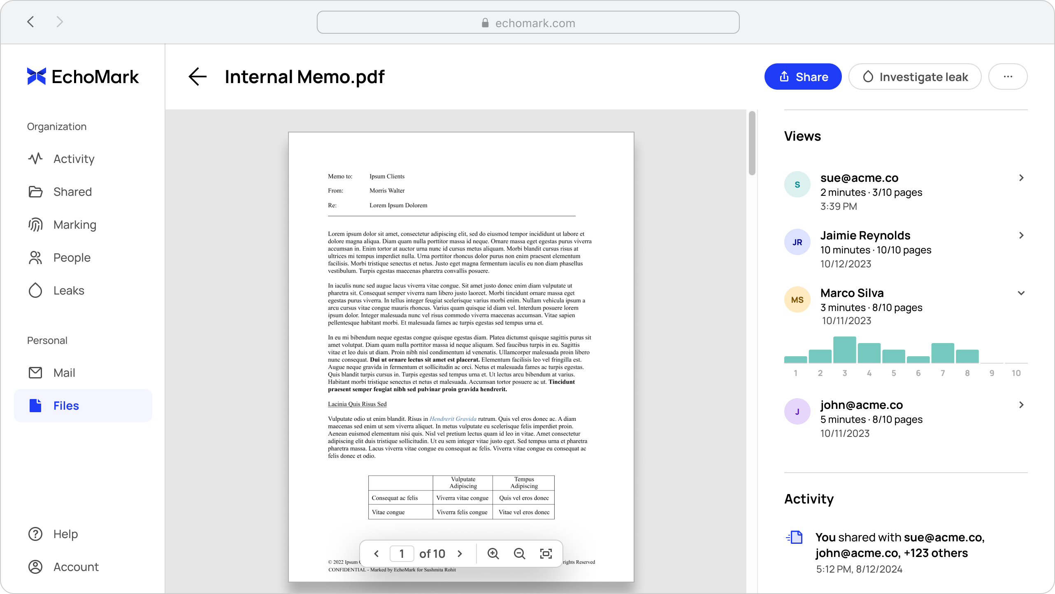Screen dimensions: 1055x594
Task: Click the People icon
Action: [35, 258]
